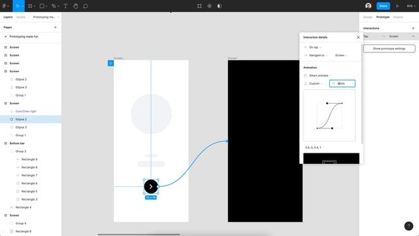Screen dimensions: 419x236
Task: Switch to the Layers tab
Action: point(8,17)
